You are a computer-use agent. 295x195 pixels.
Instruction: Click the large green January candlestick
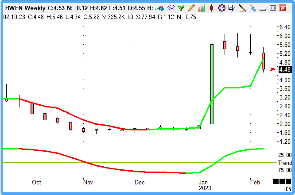(x=212, y=84)
